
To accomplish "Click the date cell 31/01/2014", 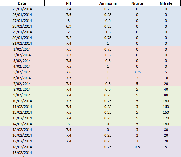I will (x=22, y=44).
